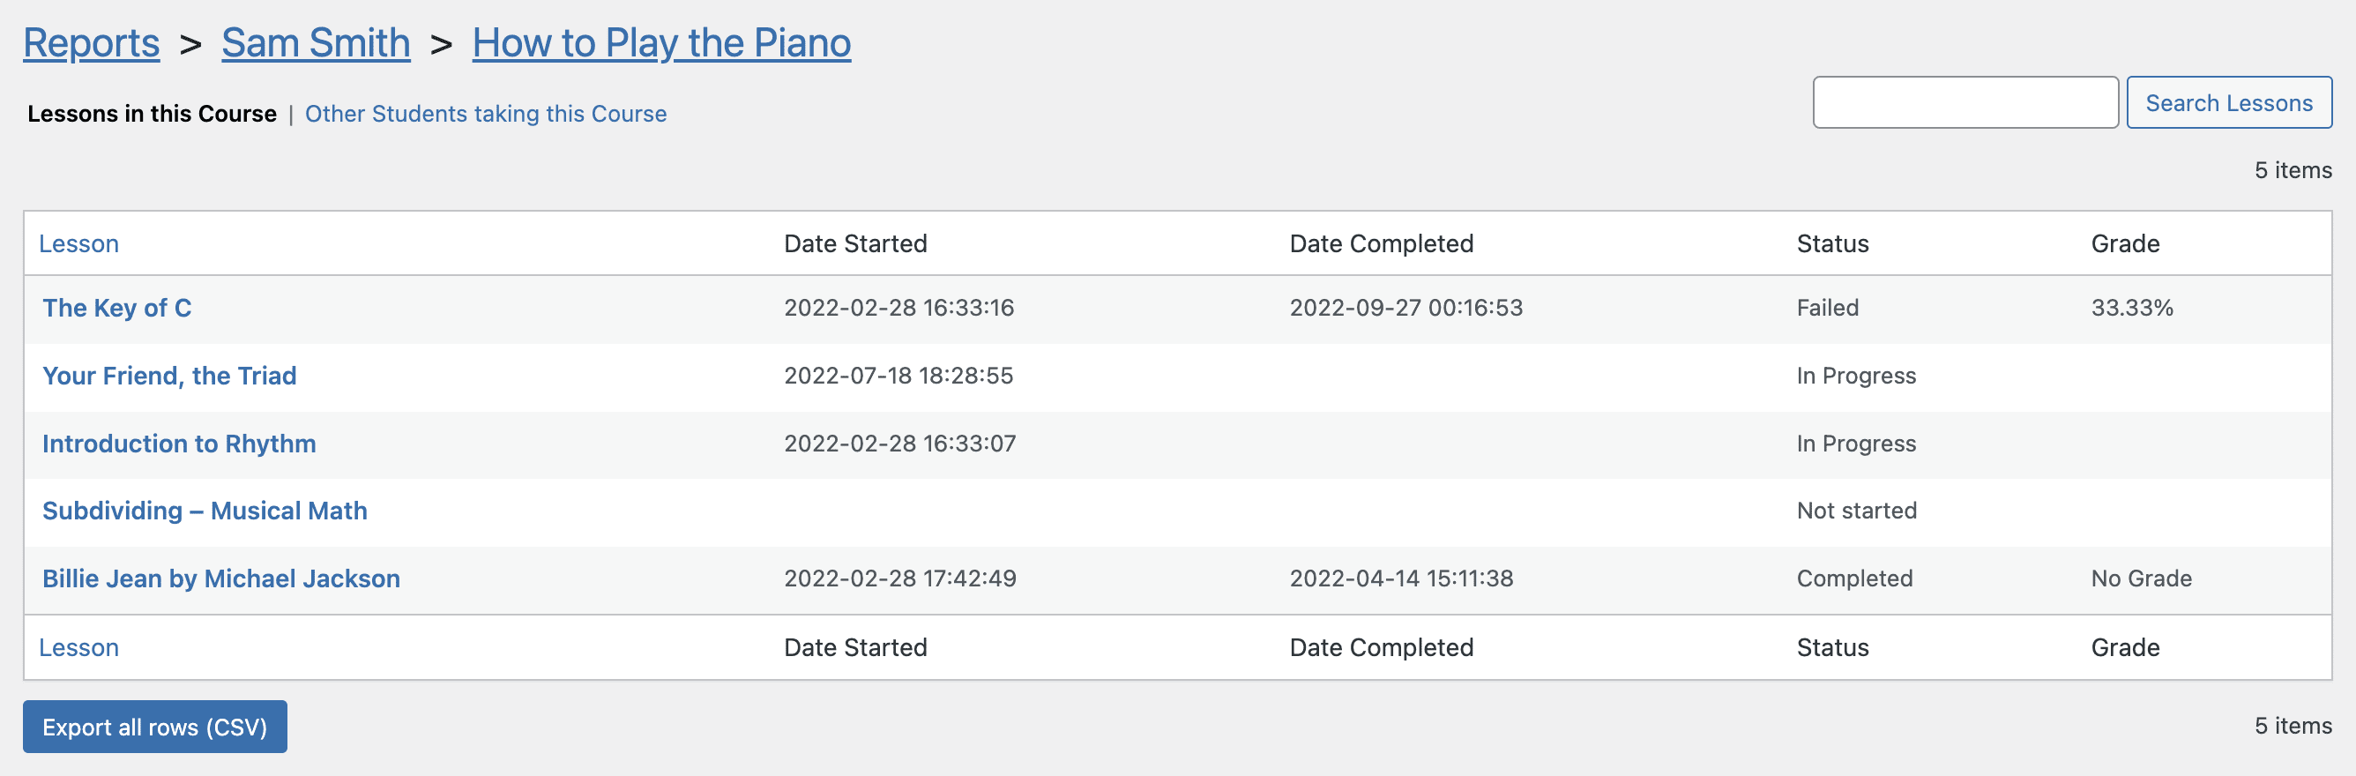This screenshot has width=2356, height=776.
Task: Focus the lesson search text field
Action: coord(1965,102)
